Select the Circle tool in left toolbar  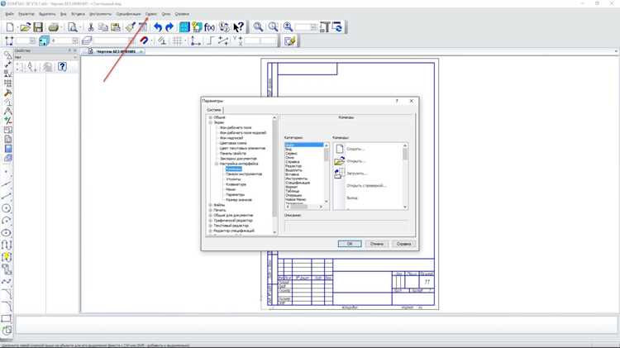click(7, 208)
